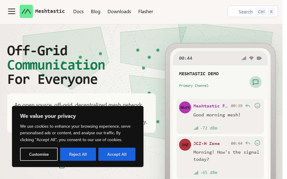
Task: React with emoji to Meshtastic F... message
Action: click(x=257, y=106)
